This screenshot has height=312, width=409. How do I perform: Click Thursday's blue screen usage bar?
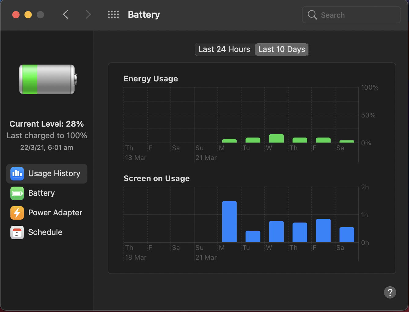(300, 232)
